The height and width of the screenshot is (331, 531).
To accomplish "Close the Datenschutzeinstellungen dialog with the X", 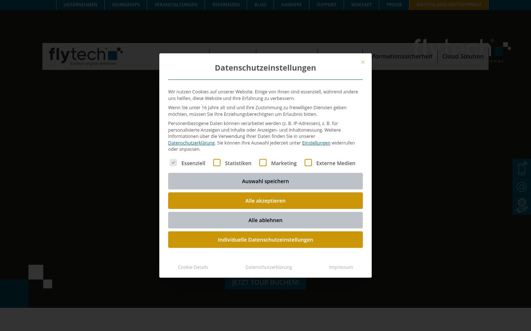I will pos(363,62).
